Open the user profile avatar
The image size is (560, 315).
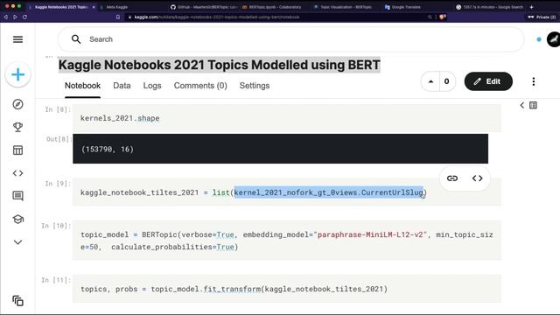pyautogui.click(x=554, y=39)
